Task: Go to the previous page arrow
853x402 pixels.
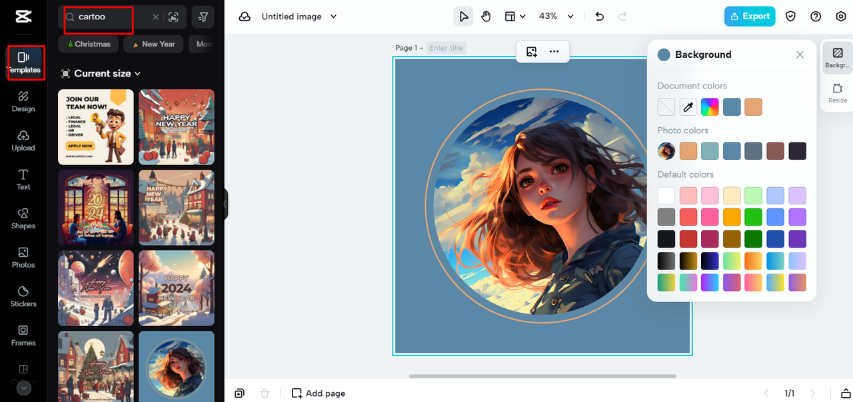Action: pos(766,393)
